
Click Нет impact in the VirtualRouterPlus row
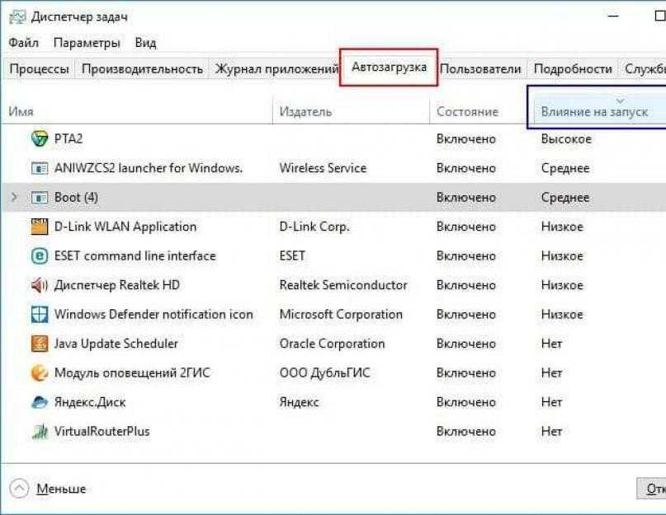(551, 432)
